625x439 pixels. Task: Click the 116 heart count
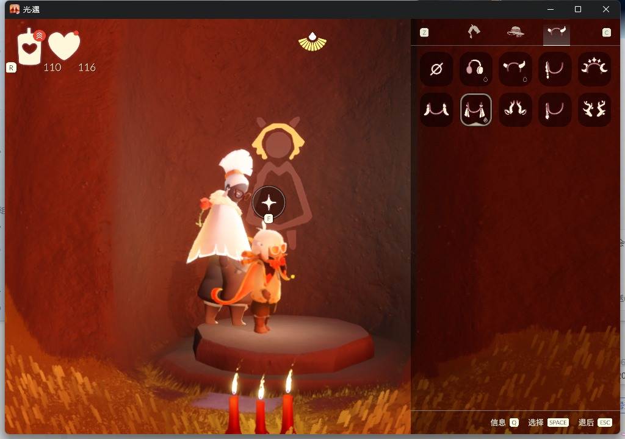click(87, 67)
